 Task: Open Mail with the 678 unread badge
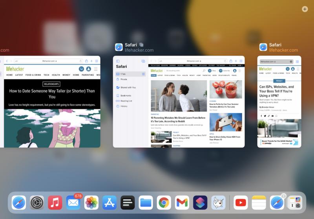click(x=73, y=203)
